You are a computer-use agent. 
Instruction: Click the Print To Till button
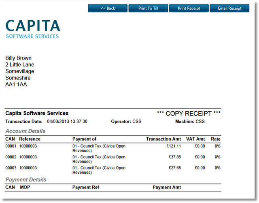coord(149,8)
